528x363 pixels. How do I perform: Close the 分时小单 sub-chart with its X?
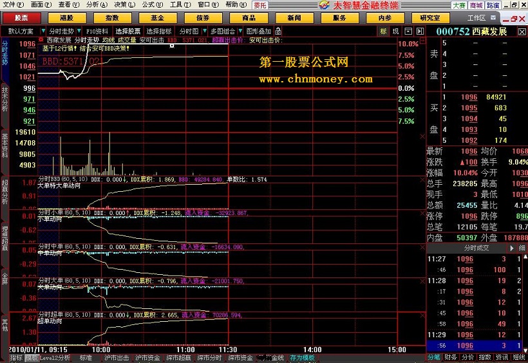click(422, 214)
